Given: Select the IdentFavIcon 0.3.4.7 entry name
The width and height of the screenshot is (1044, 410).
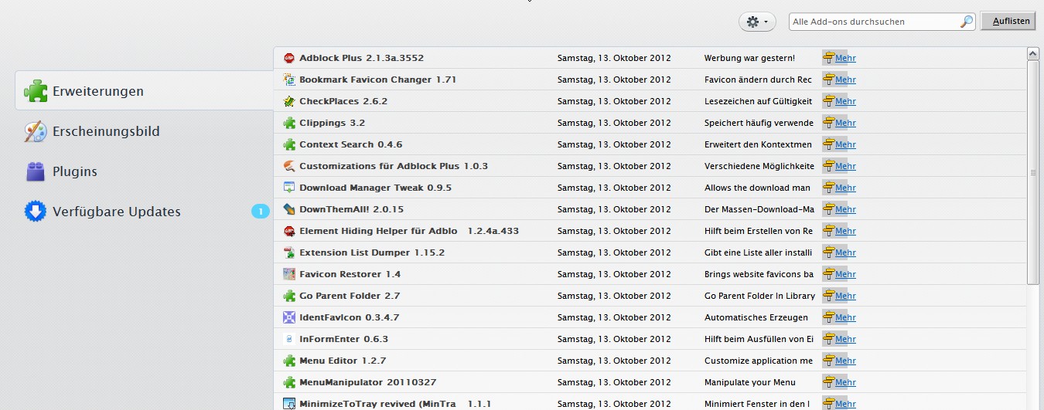Looking at the screenshot, I should point(350,317).
